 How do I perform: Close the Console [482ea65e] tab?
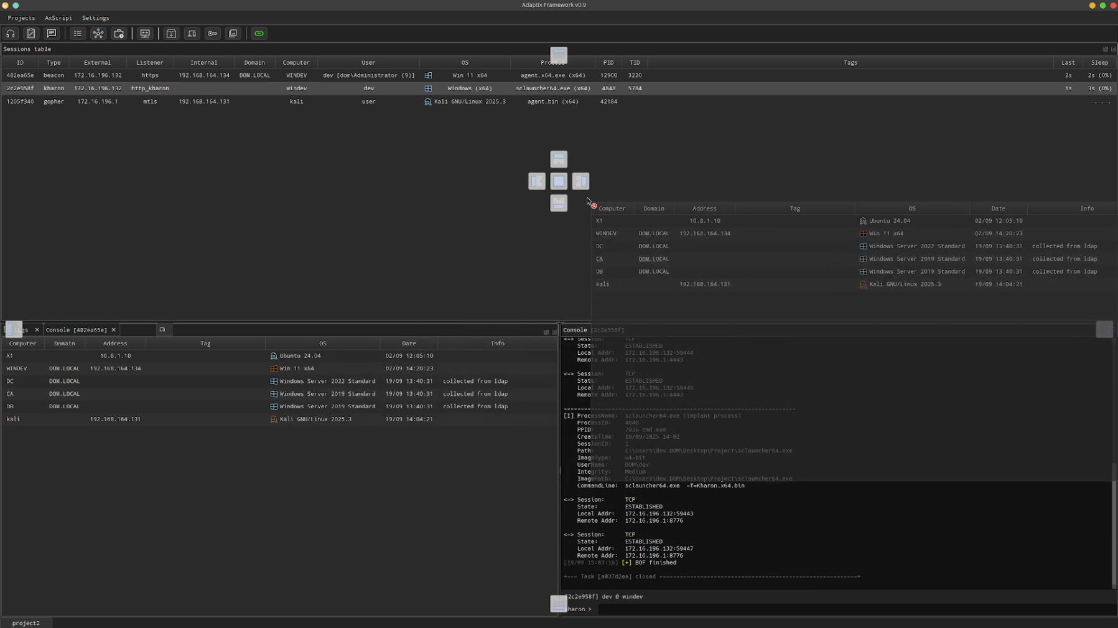(114, 330)
